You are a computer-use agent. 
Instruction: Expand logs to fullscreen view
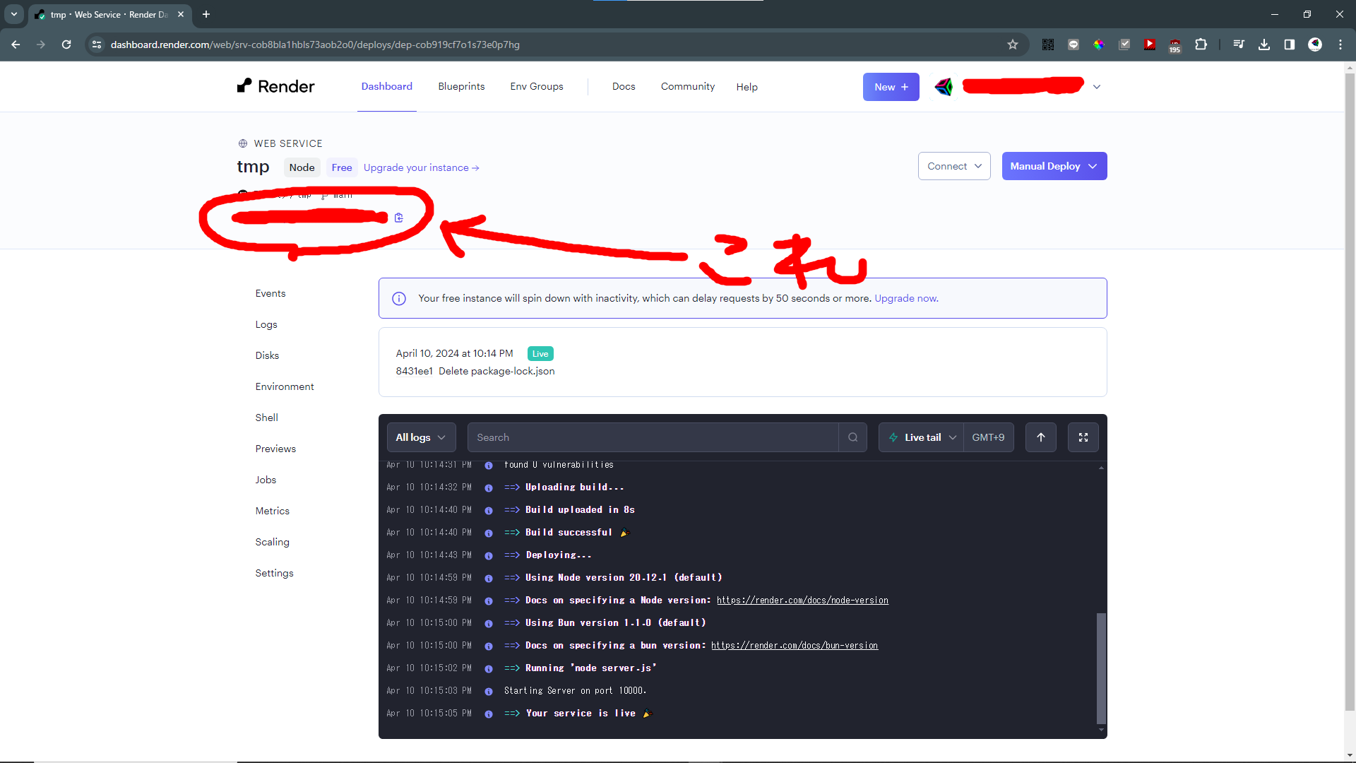coord(1083,437)
